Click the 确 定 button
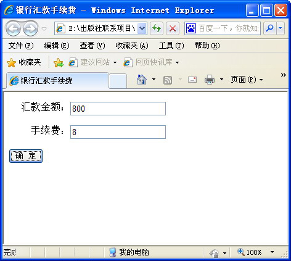Image resolution: width=291 pixels, height=261 pixels. pos(26,156)
